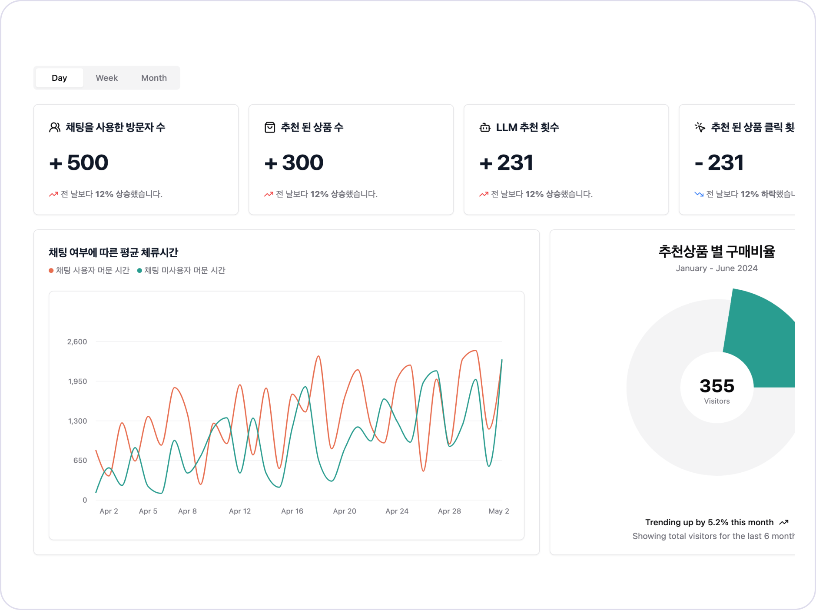Viewport: 816px width, 610px height.
Task: Click the red trend-up arrow under +500
Action: click(53, 194)
